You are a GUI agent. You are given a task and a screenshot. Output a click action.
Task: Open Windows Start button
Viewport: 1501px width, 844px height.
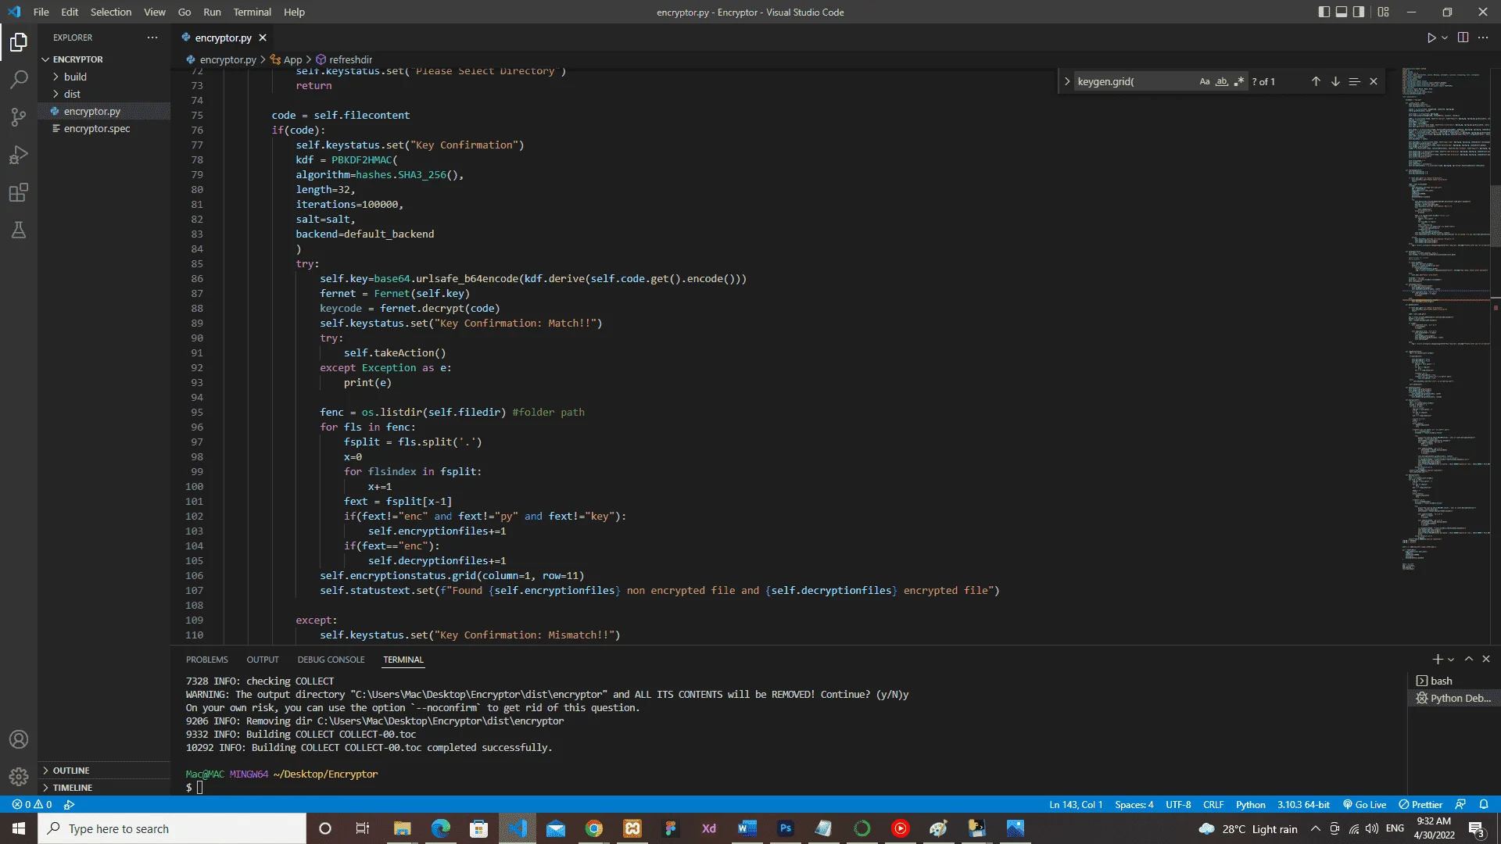(x=19, y=828)
